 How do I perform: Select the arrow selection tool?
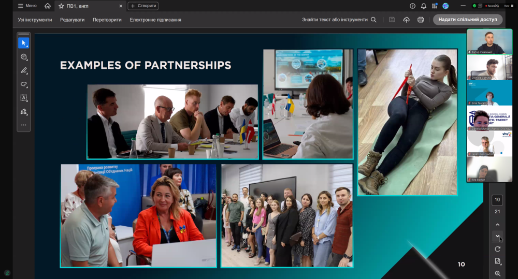click(x=23, y=43)
